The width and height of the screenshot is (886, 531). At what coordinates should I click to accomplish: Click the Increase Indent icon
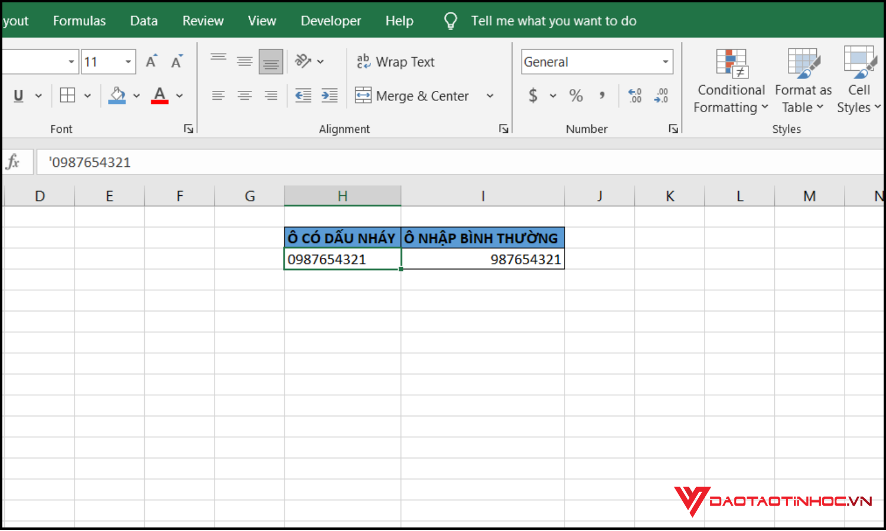[330, 96]
